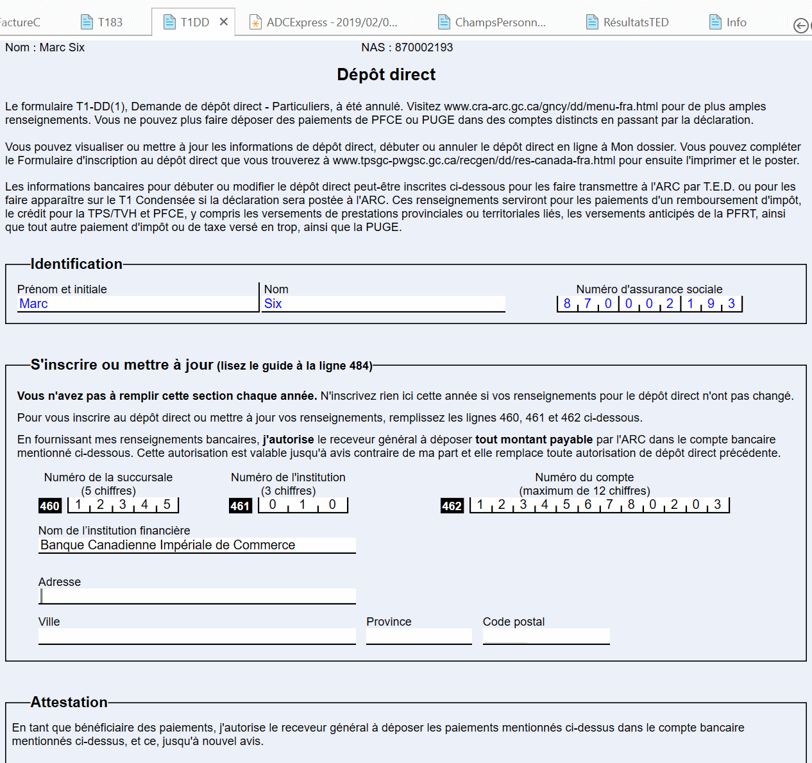Click the ADCExpress tab starred document icon
This screenshot has width=812, height=763.
point(255,22)
